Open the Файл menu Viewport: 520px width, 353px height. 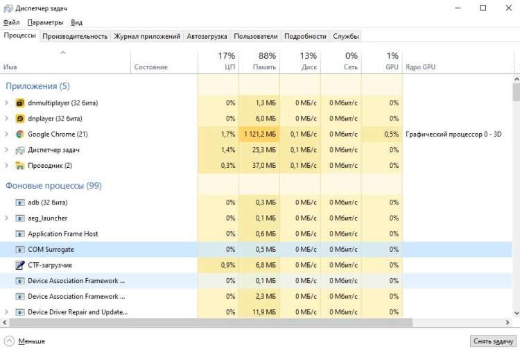11,22
